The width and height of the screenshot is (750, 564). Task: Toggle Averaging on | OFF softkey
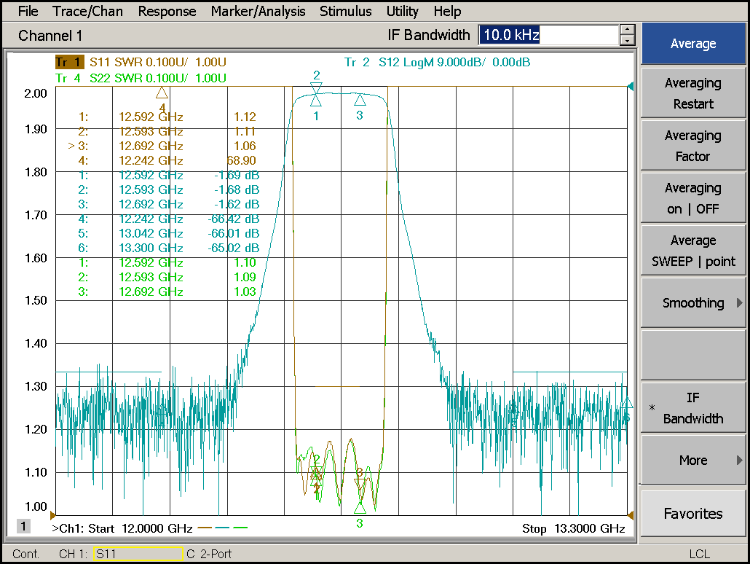pos(692,198)
